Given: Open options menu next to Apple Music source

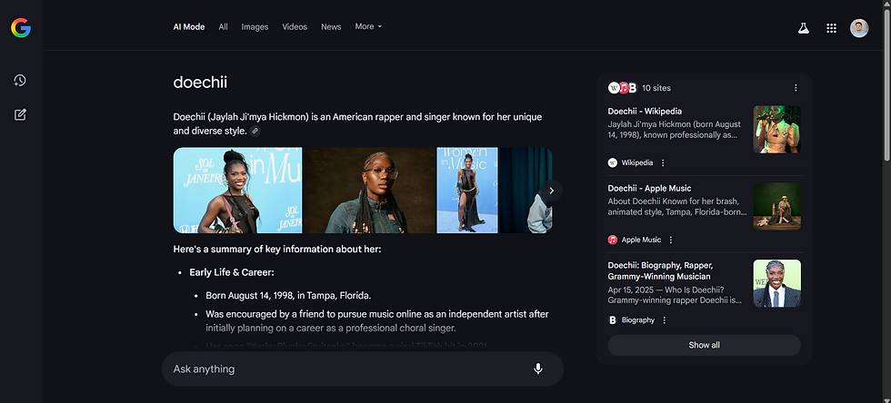Looking at the screenshot, I should (671, 241).
